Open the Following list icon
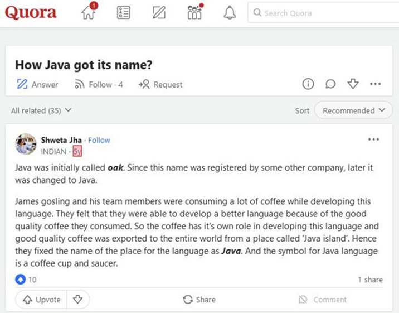This screenshot has height=313, width=399. click(124, 13)
